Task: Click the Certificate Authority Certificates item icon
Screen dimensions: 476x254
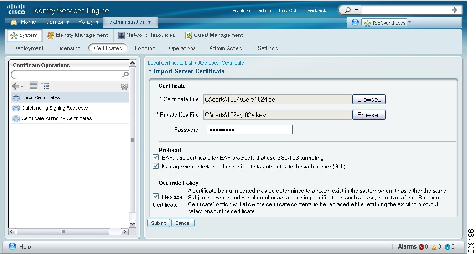Action: [16, 118]
